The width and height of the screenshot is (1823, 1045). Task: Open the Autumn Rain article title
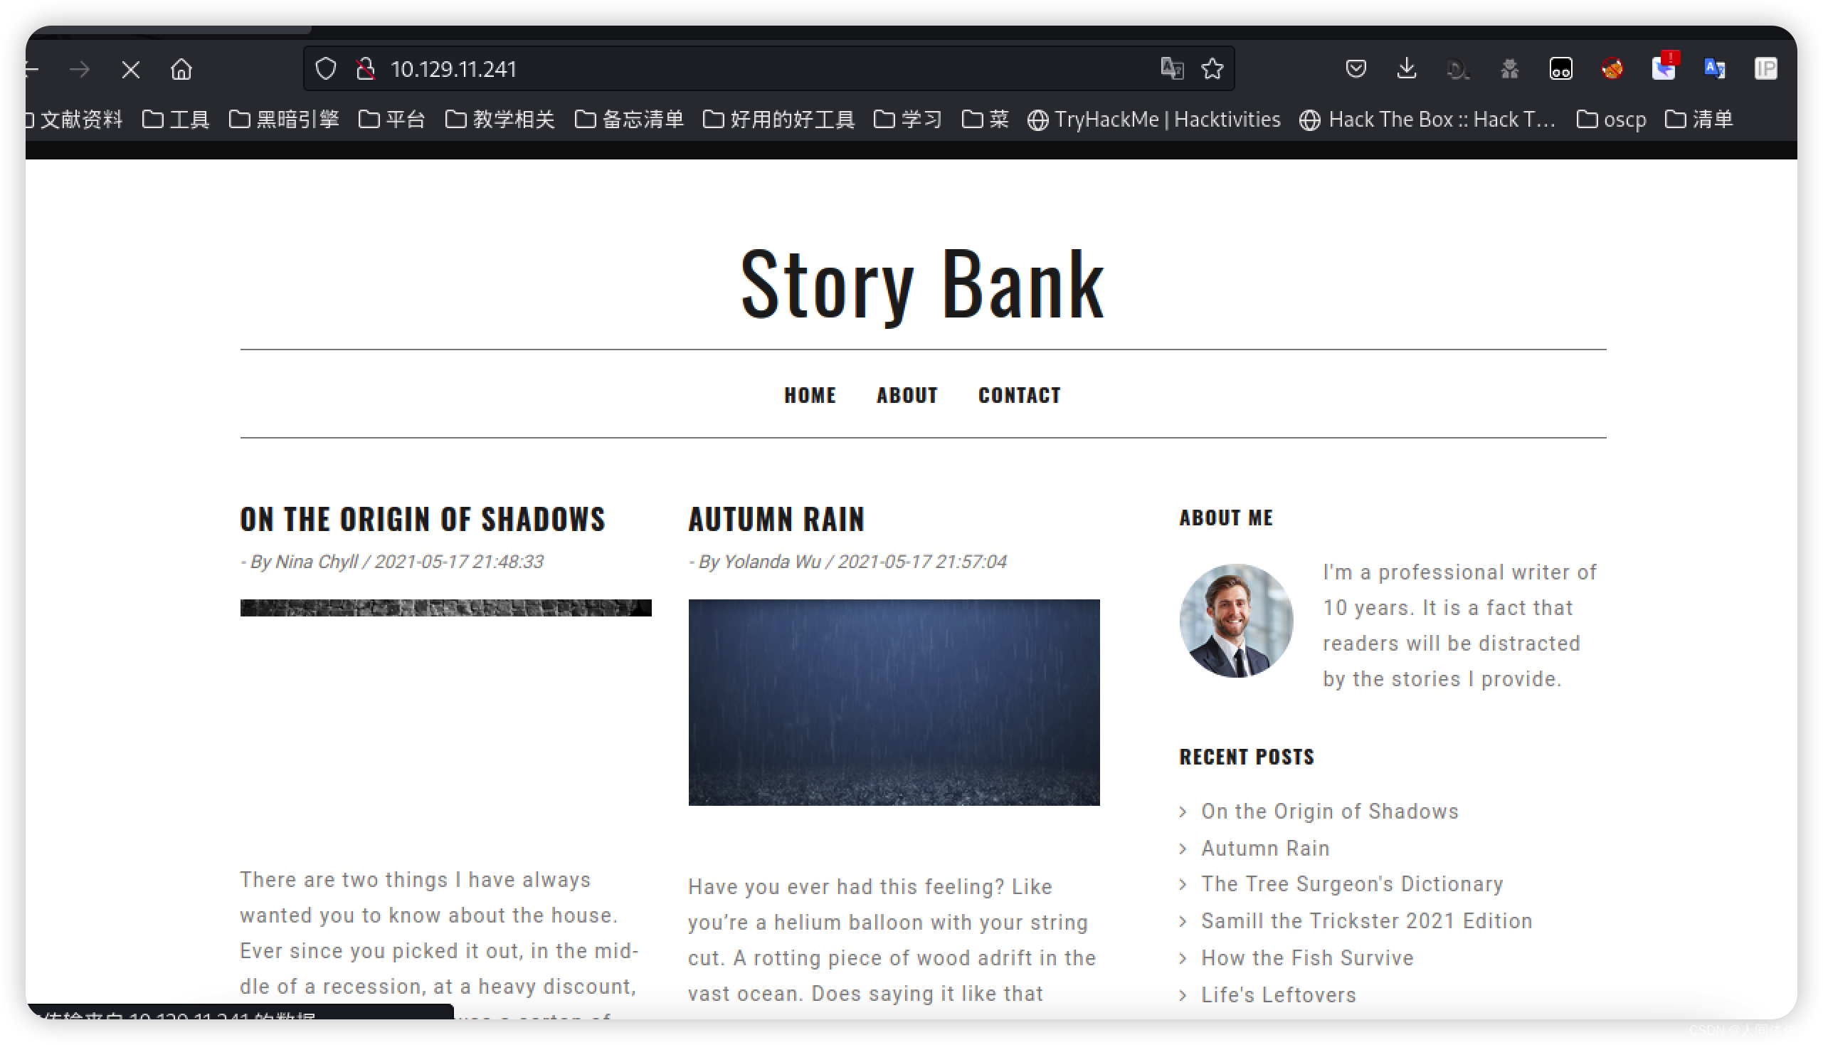[776, 519]
